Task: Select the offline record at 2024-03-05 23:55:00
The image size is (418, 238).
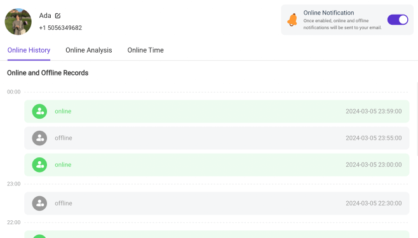Action: point(217,138)
